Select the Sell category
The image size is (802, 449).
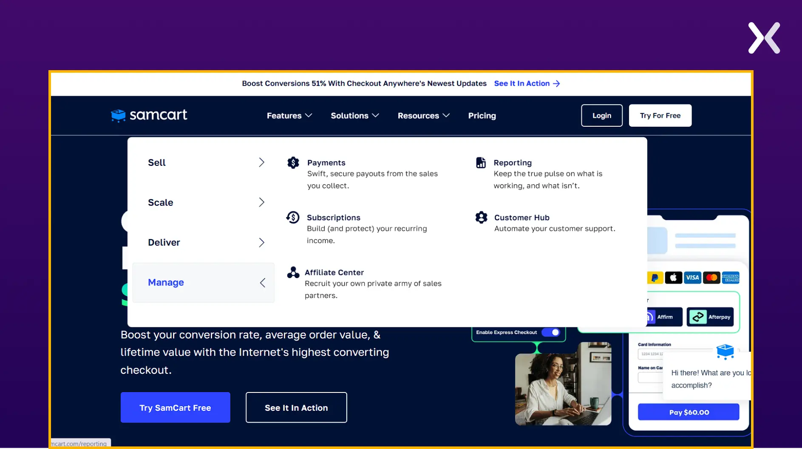click(204, 162)
